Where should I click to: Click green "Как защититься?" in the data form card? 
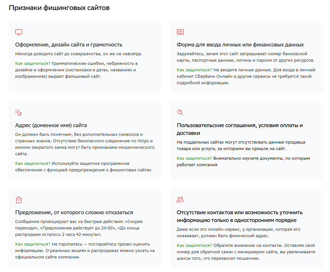[194, 70]
